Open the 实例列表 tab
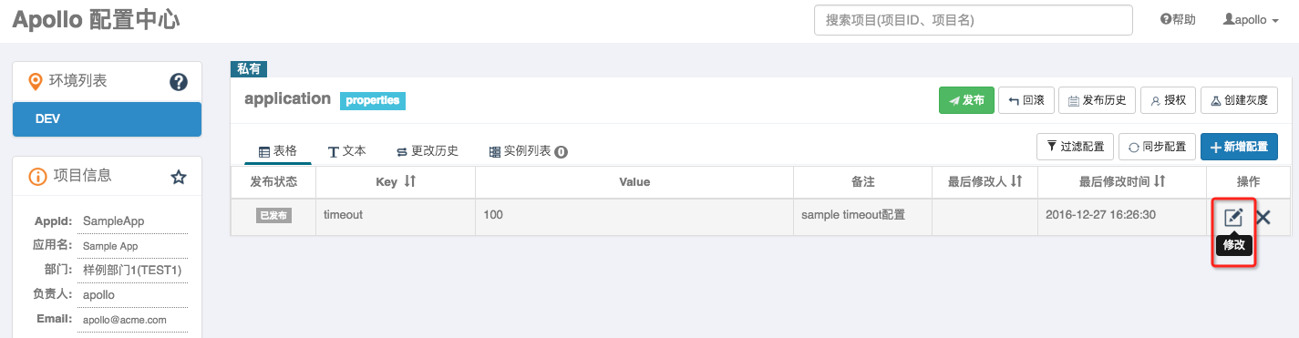This screenshot has width=1299, height=338. [x=529, y=151]
